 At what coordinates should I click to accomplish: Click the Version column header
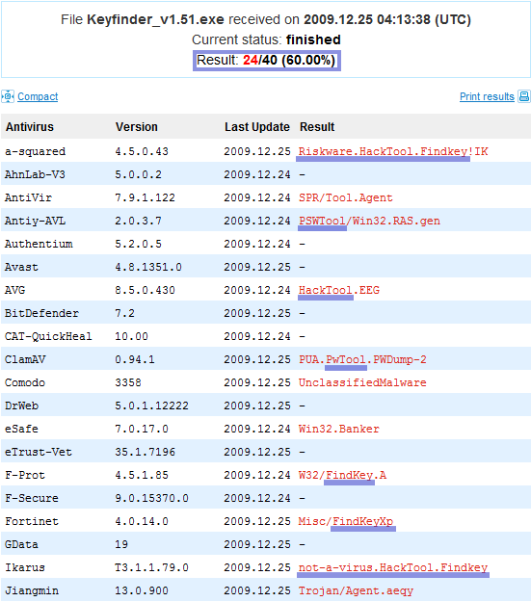click(137, 127)
